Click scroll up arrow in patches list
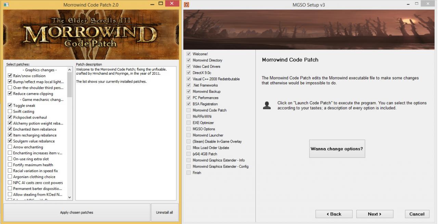This screenshot has width=438, height=224. click(x=70, y=70)
